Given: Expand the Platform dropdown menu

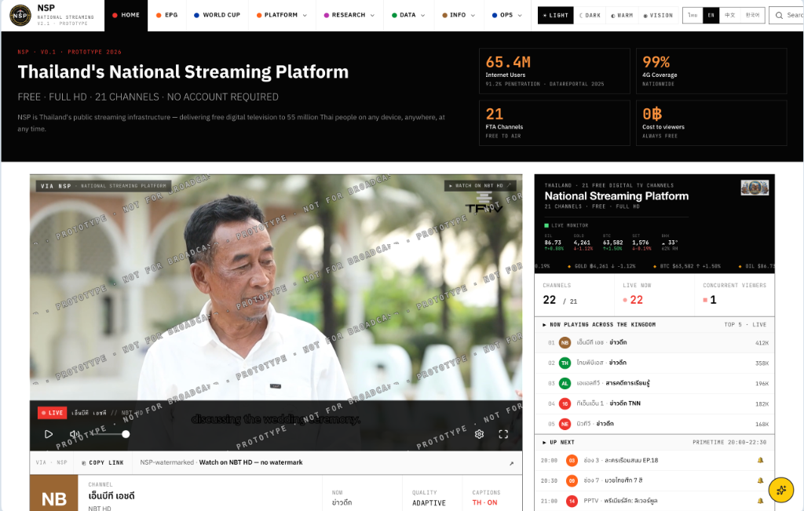Looking at the screenshot, I should click(x=282, y=16).
